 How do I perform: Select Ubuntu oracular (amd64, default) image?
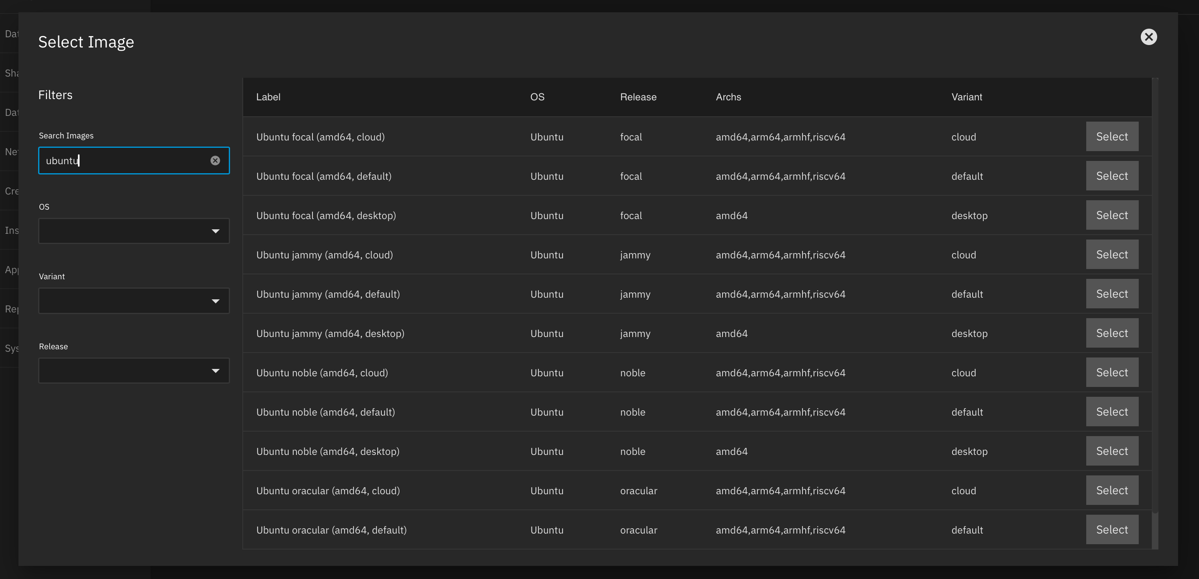coord(1112,530)
